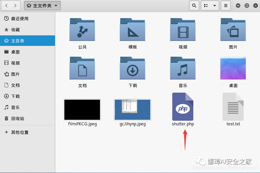Open 音乐 from the sidebar

(x=27, y=107)
